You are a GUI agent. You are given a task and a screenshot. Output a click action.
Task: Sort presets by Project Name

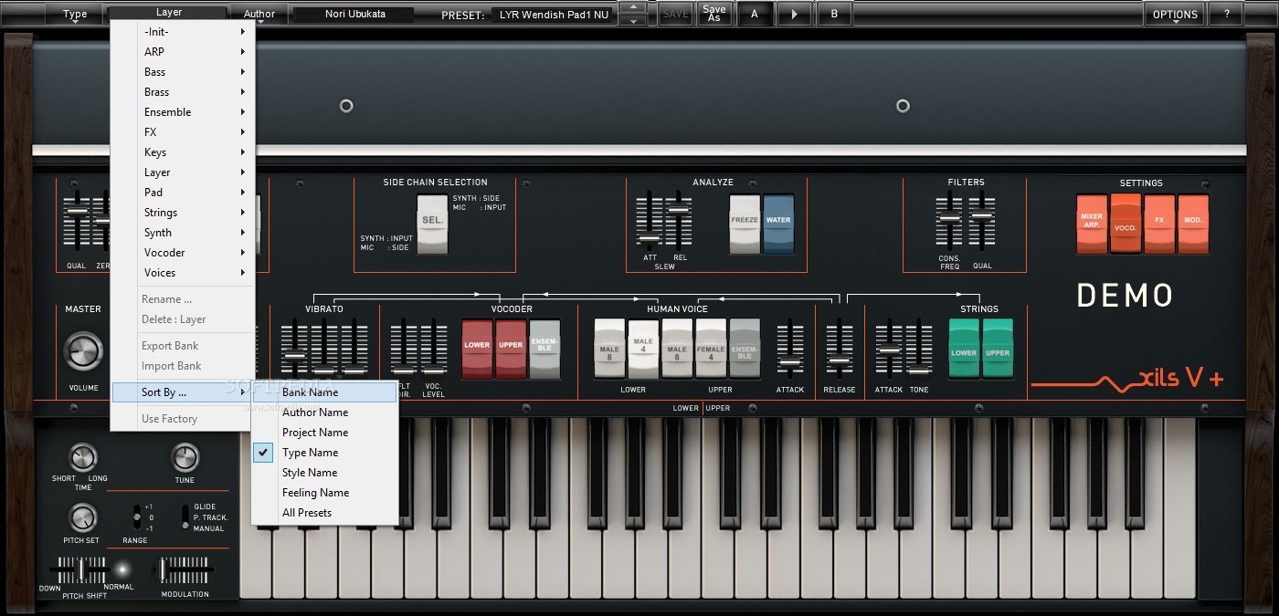(326, 433)
